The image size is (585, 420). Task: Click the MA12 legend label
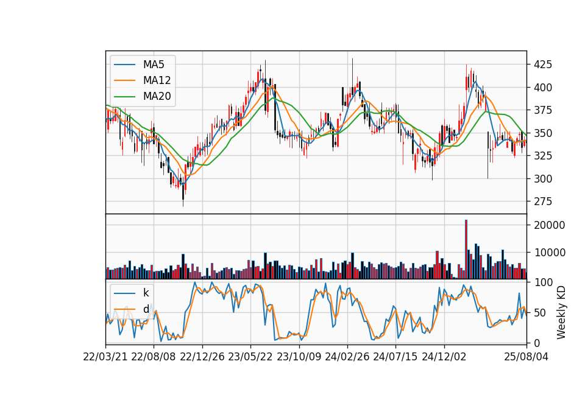(157, 80)
